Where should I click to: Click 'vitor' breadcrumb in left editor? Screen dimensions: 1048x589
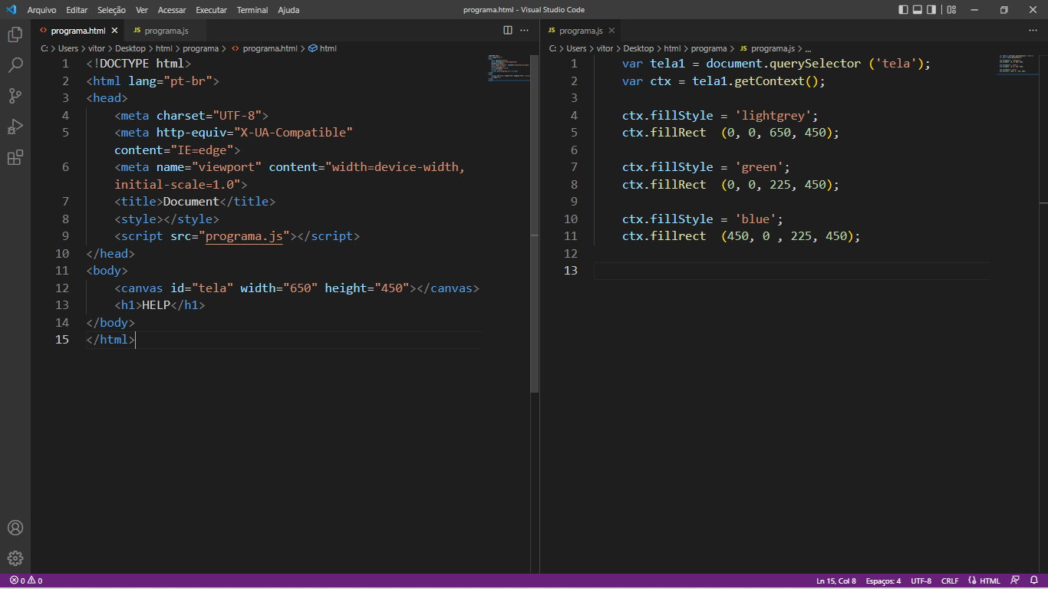coord(97,48)
